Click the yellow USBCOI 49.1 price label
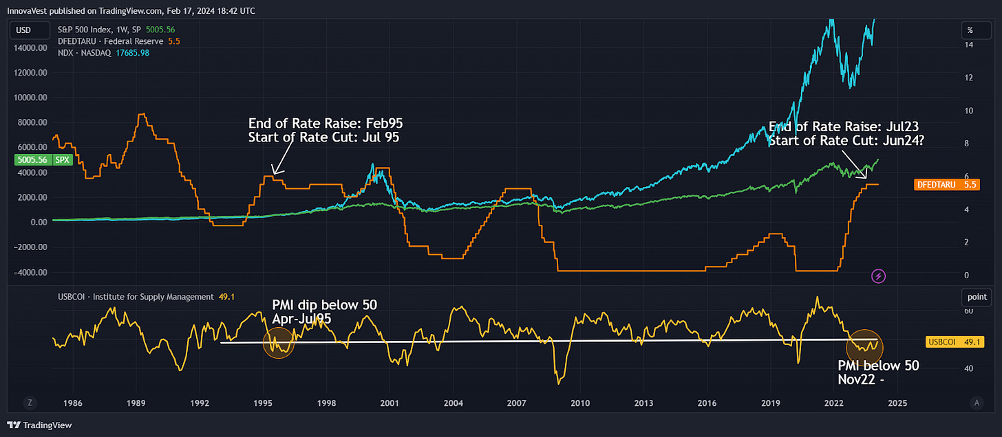 coord(956,341)
